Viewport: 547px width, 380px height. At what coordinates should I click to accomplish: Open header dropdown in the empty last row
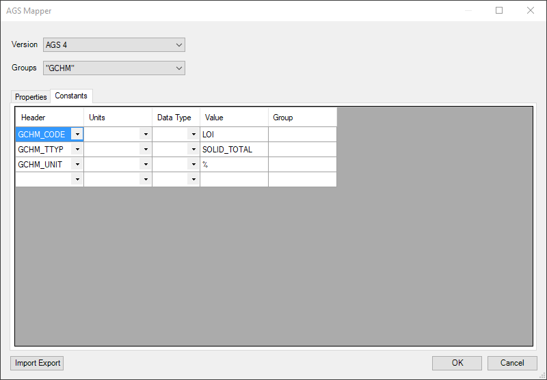(x=77, y=179)
